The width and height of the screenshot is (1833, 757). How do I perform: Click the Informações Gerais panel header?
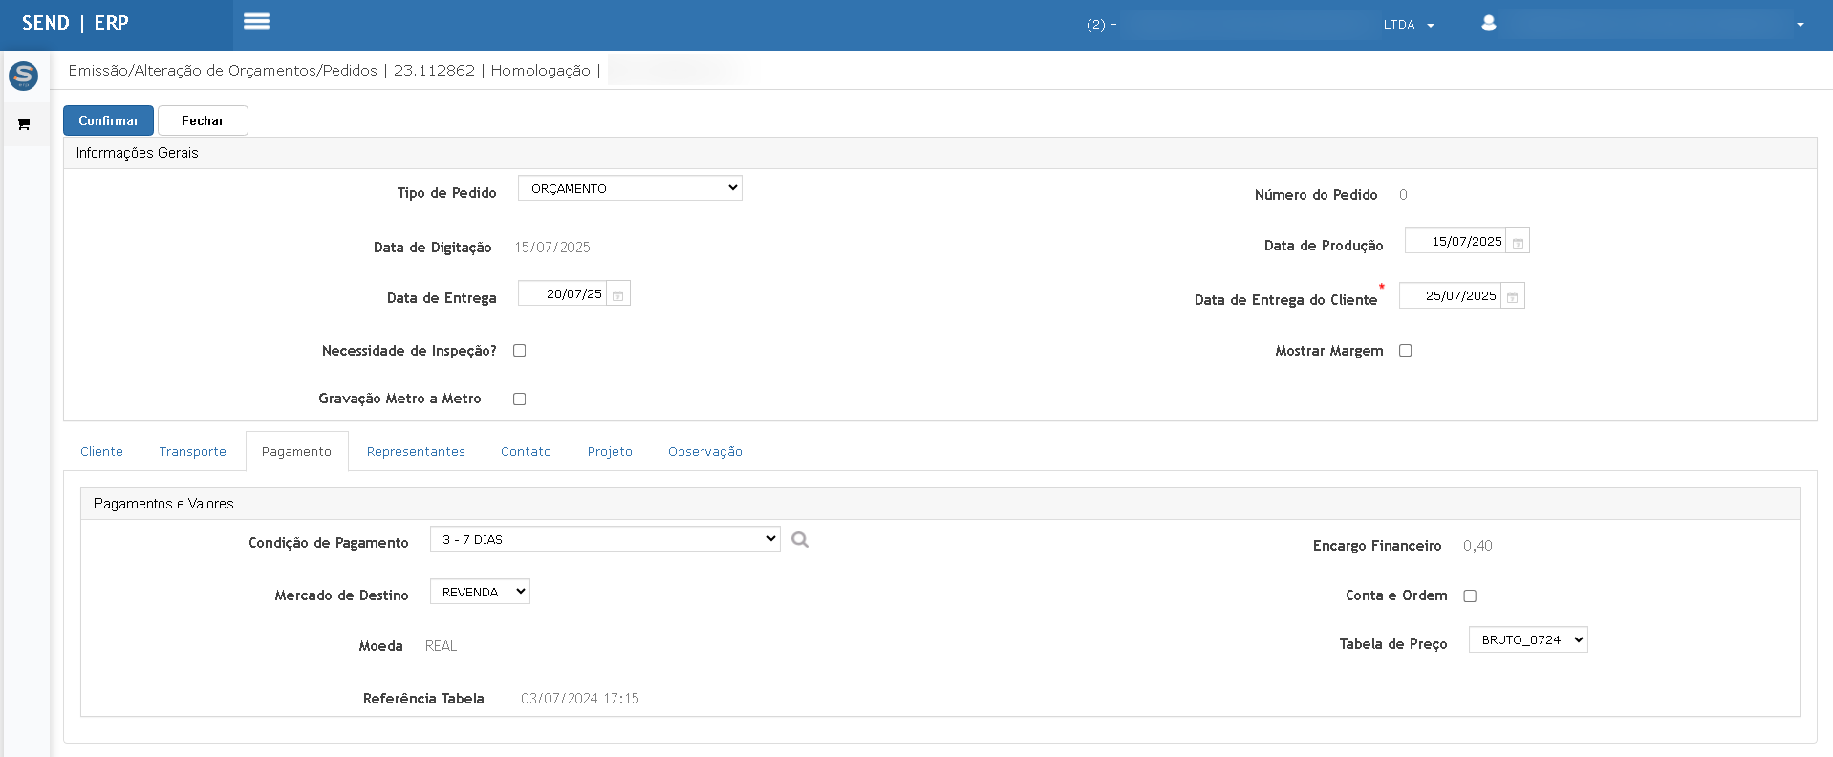[x=940, y=153]
